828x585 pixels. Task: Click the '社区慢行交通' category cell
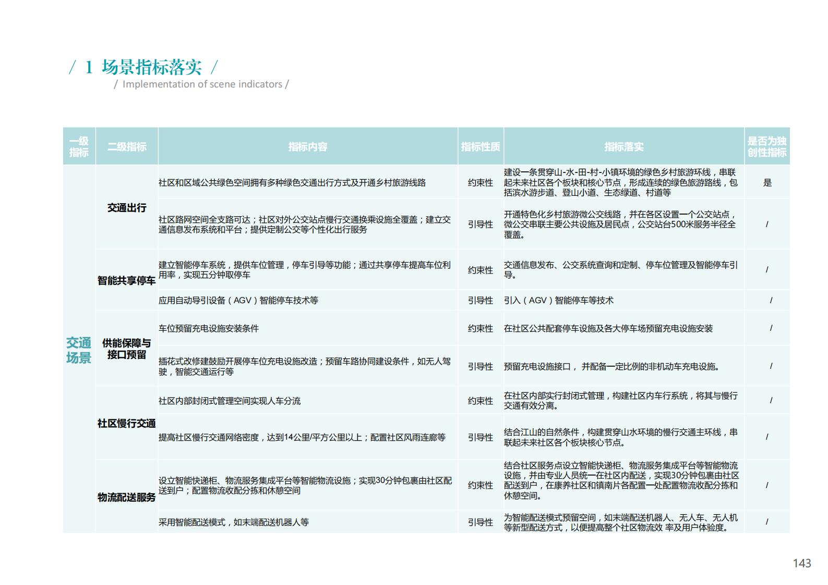click(127, 424)
